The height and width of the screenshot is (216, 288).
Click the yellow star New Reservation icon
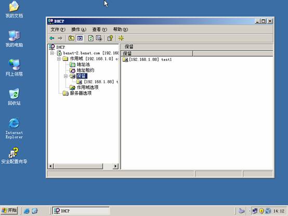(x=121, y=38)
